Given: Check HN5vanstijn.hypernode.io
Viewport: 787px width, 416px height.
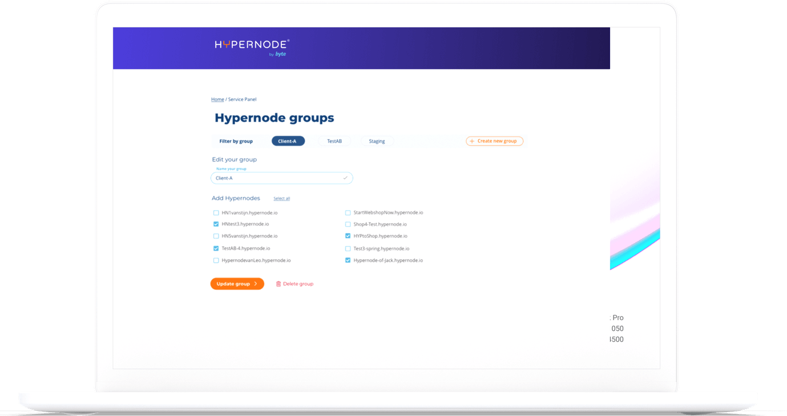Looking at the screenshot, I should pyautogui.click(x=216, y=236).
